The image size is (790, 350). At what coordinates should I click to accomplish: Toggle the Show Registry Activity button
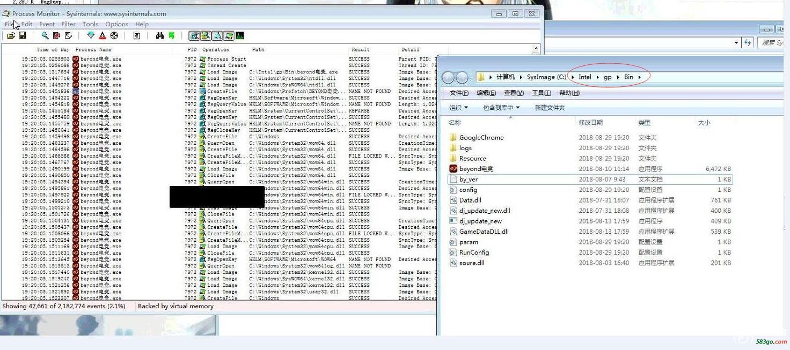194,36
